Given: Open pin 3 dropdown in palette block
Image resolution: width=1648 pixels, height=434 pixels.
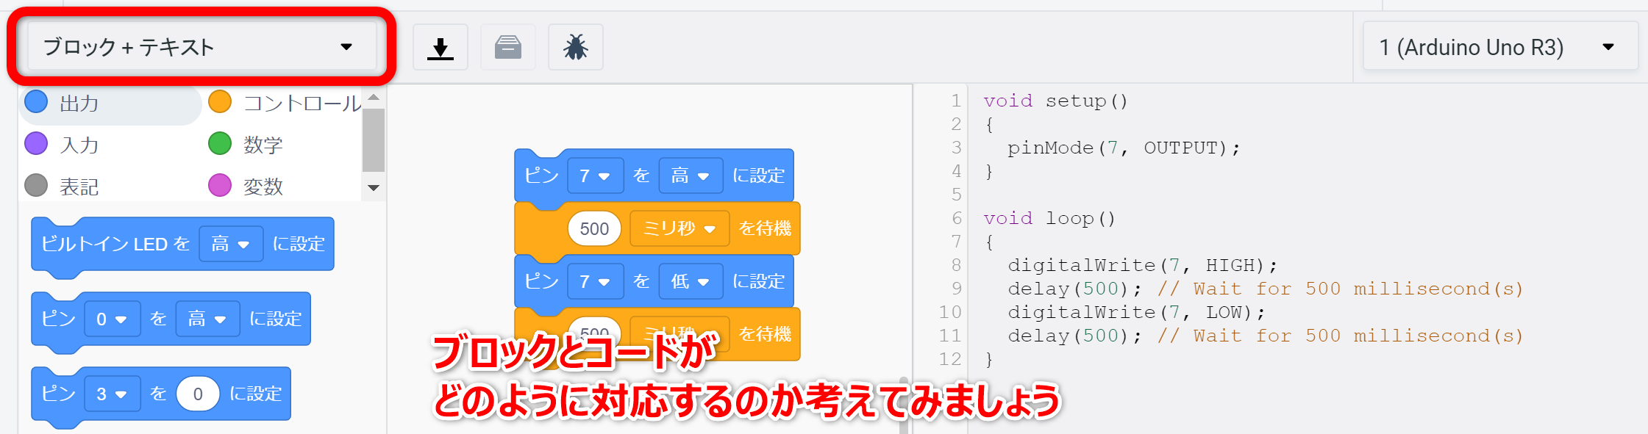Looking at the screenshot, I should pos(112,394).
